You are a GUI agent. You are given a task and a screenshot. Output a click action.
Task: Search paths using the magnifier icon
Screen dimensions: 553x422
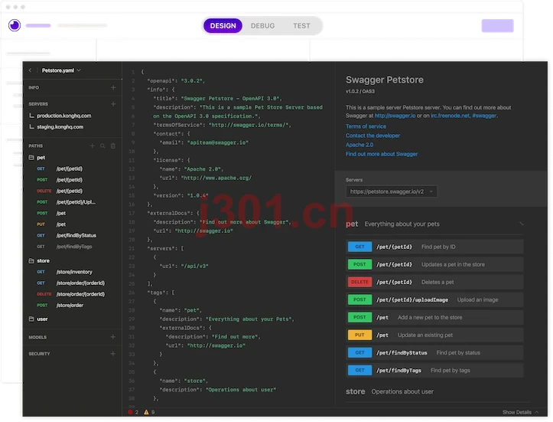click(x=102, y=146)
